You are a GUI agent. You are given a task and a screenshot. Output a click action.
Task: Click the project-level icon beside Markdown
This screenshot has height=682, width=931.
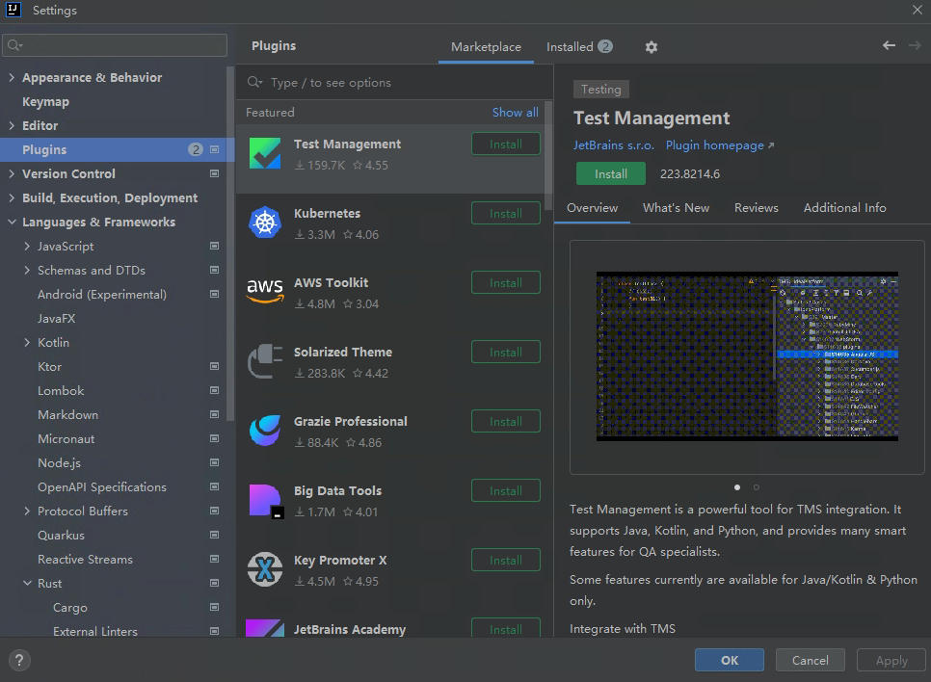pyautogui.click(x=214, y=414)
